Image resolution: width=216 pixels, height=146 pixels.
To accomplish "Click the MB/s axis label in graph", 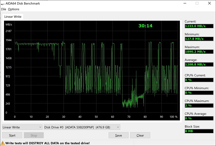I will tap(9, 25).
